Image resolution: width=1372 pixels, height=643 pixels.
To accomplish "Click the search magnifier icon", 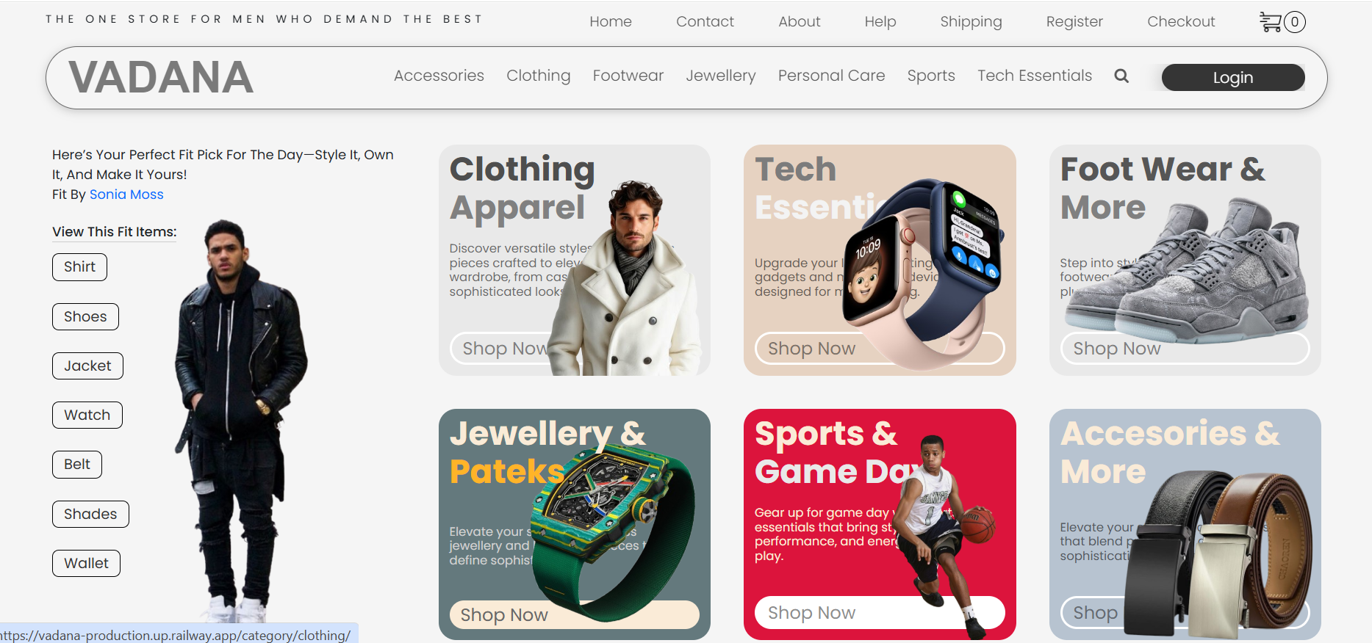I will click(x=1121, y=76).
